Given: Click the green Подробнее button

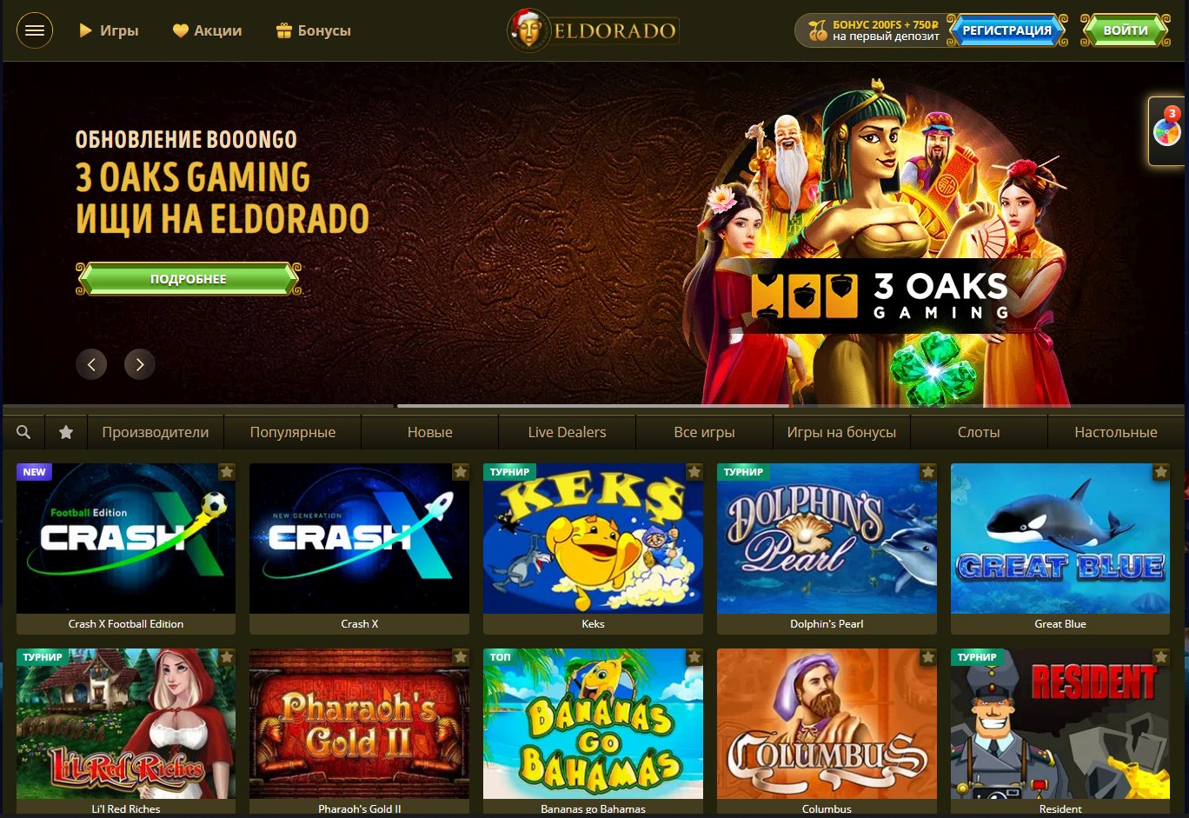Looking at the screenshot, I should (x=189, y=279).
